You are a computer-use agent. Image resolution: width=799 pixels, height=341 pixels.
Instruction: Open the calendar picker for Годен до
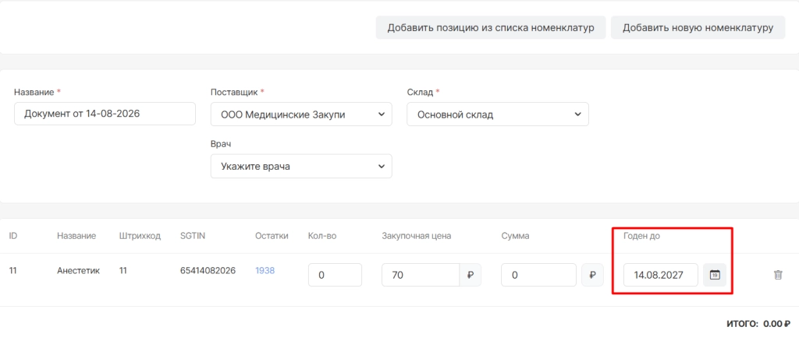click(x=715, y=275)
